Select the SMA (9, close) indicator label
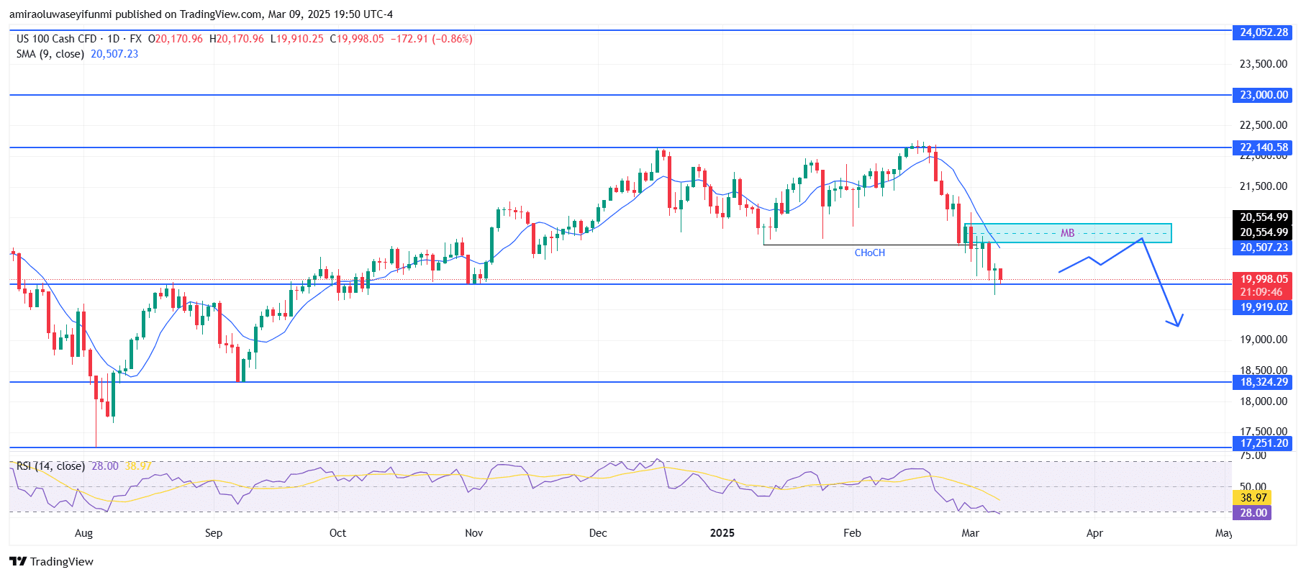The width and height of the screenshot is (1306, 577). pyautogui.click(x=50, y=54)
